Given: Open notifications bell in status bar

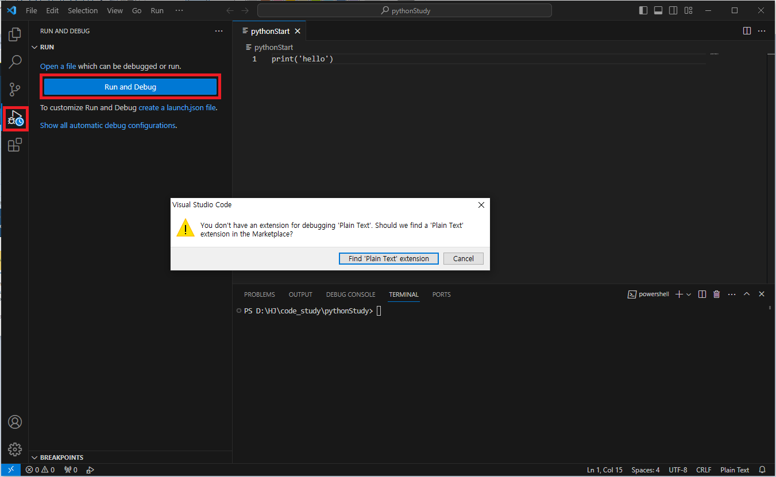Looking at the screenshot, I should coord(763,470).
